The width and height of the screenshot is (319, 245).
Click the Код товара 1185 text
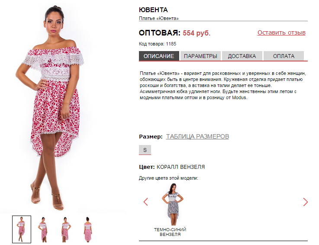click(x=158, y=44)
